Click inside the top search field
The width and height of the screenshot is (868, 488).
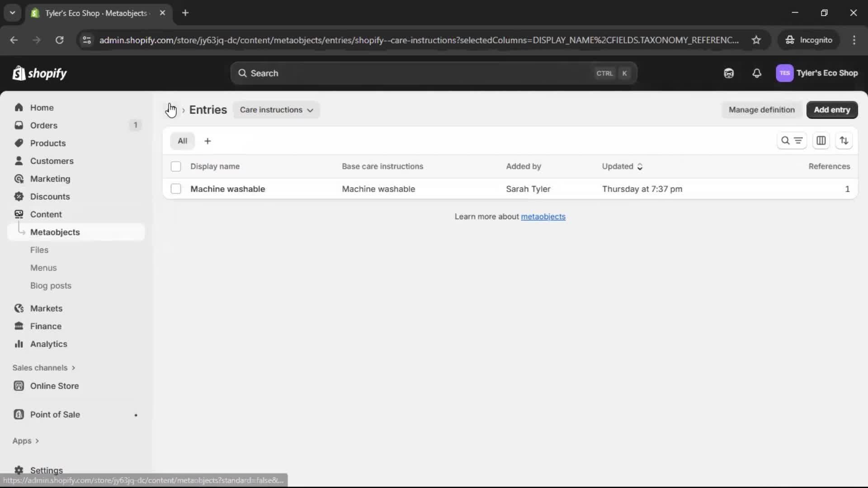pos(407,73)
